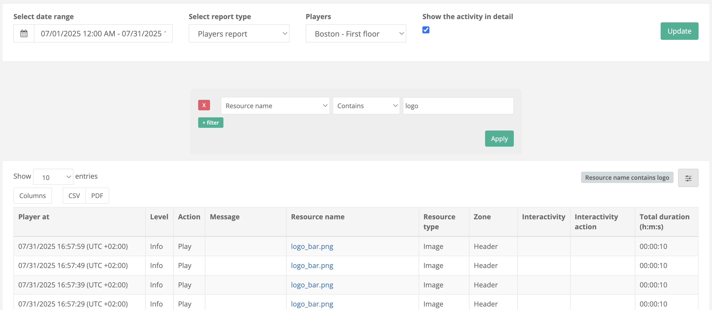Remove the filter with red X button
Image resolution: width=712 pixels, height=310 pixels.
pyautogui.click(x=204, y=105)
